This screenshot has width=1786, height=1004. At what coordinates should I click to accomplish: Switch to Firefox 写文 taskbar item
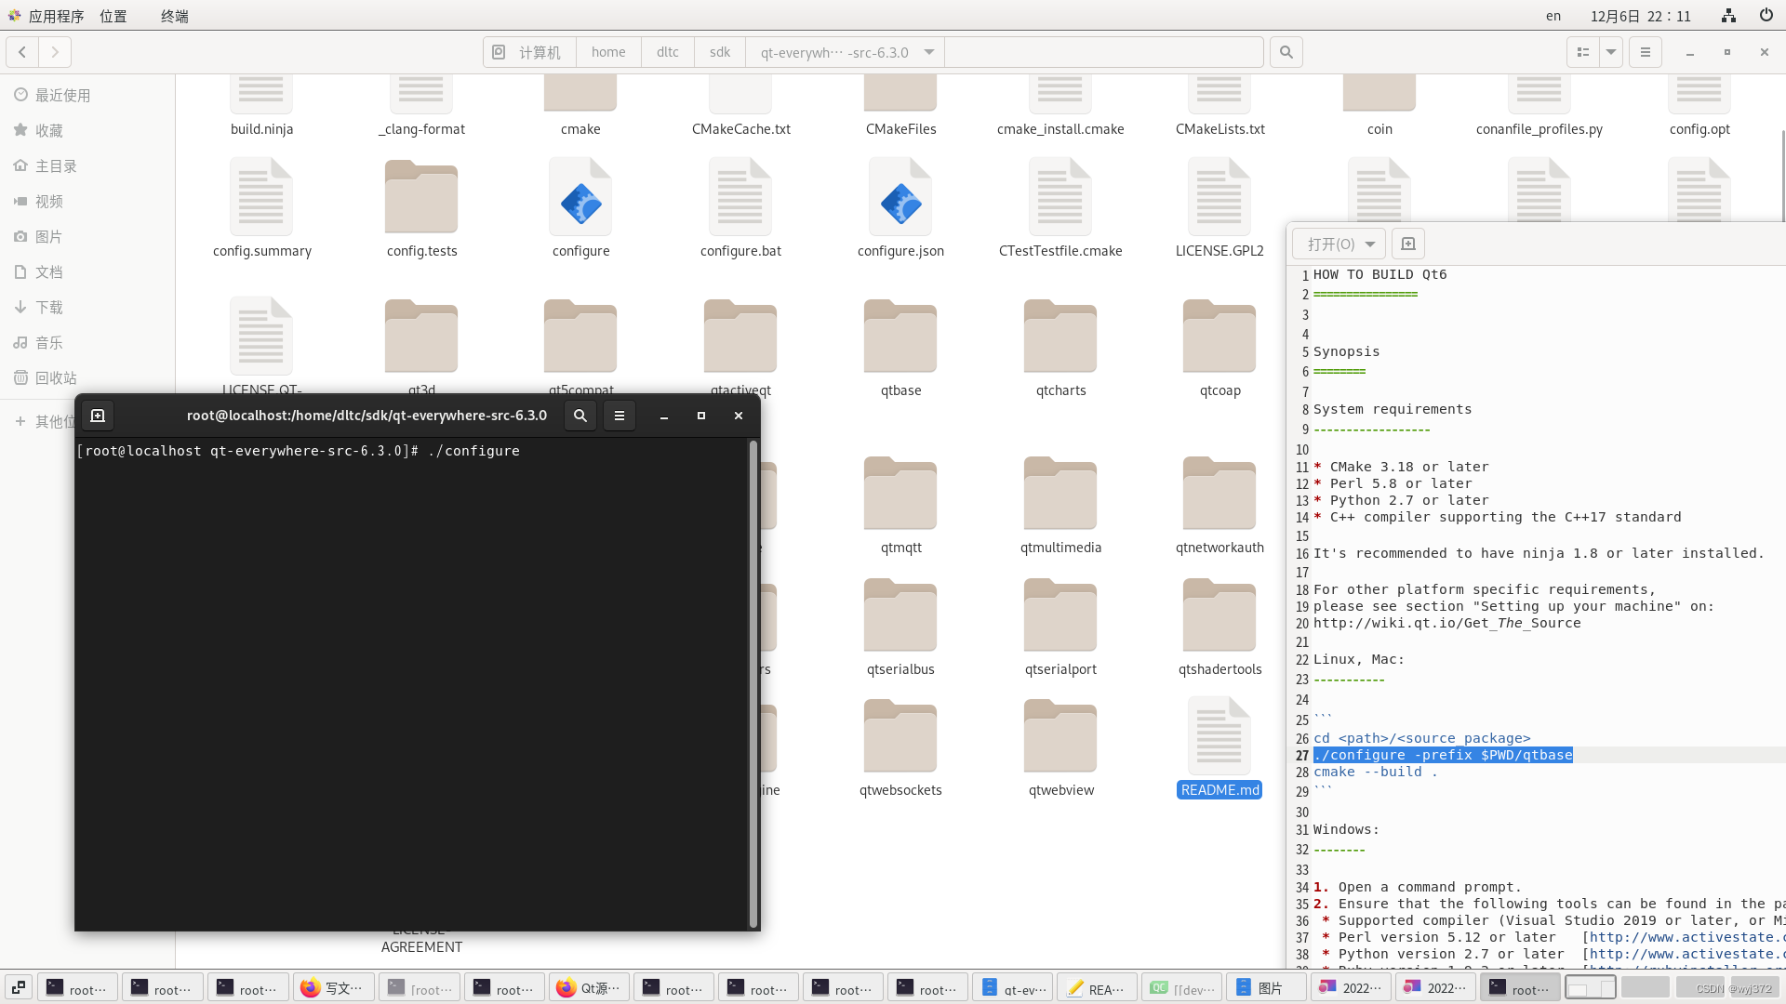coord(333,988)
